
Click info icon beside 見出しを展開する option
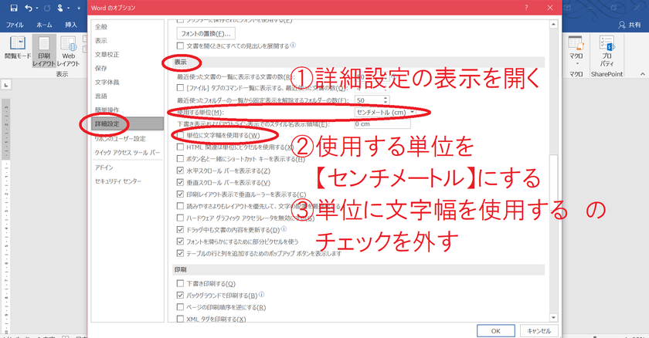point(293,45)
